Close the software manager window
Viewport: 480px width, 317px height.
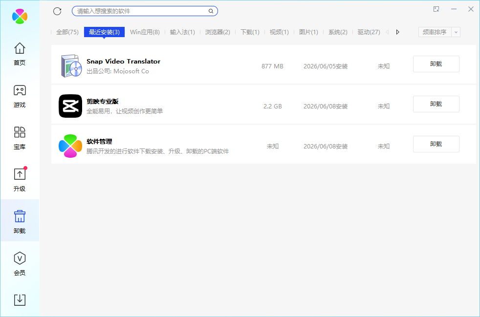tap(471, 9)
